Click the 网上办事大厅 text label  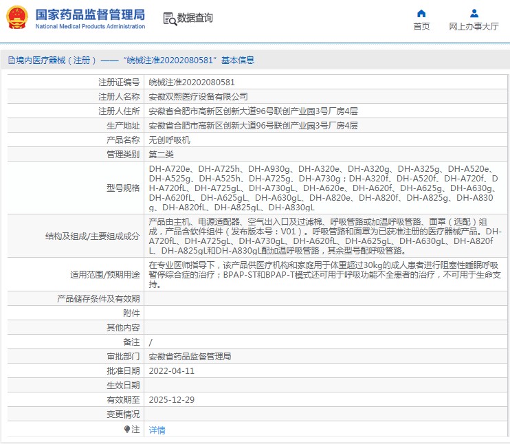(474, 26)
